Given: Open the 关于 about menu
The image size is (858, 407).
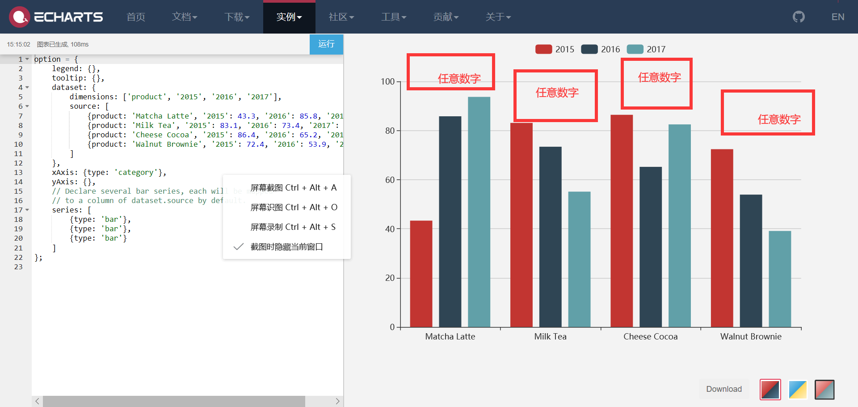Looking at the screenshot, I should 498,17.
